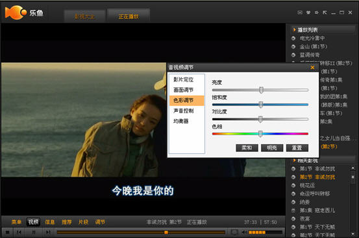Click the disc icon beside 金山 (第1节)
Screen dimensions: 359x238
[293, 47]
